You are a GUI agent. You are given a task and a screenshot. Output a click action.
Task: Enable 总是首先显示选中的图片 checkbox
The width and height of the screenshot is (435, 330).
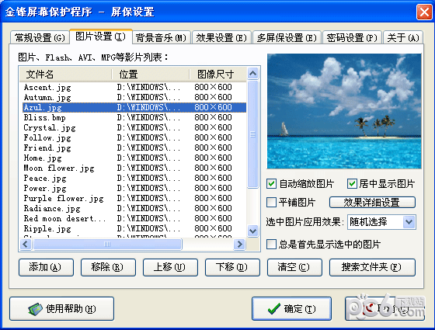271,245
